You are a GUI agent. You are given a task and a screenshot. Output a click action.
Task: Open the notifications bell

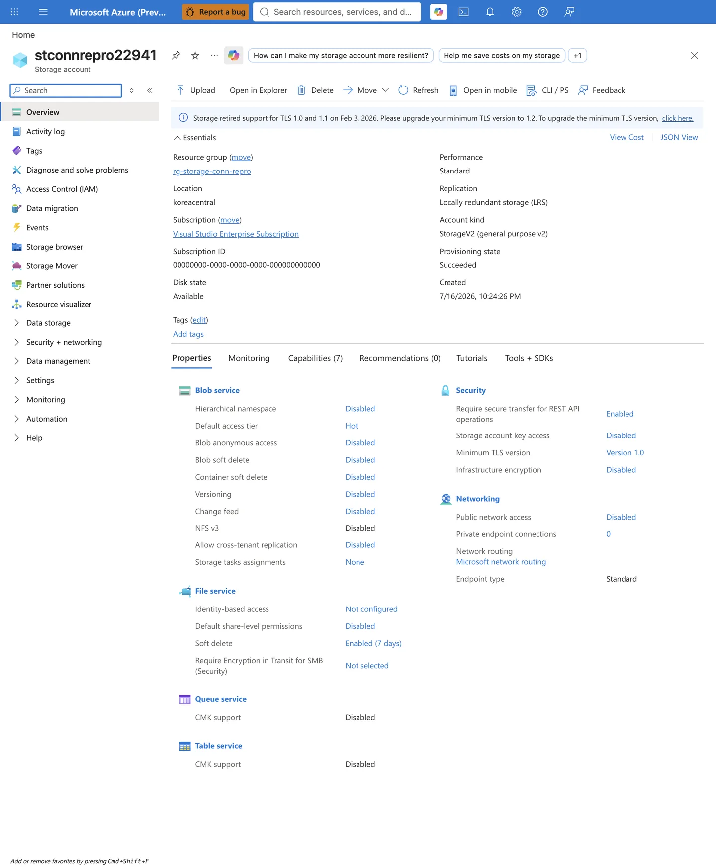pos(490,12)
